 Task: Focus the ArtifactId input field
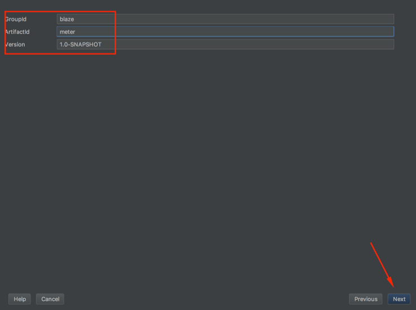point(225,32)
